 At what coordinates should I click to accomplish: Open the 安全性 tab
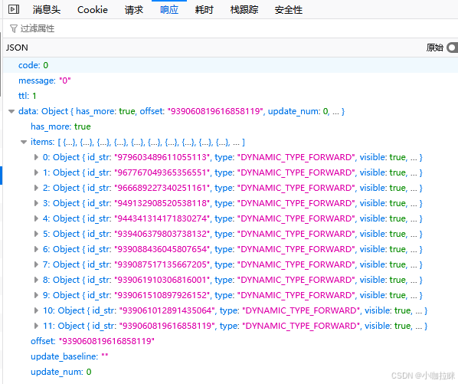tap(288, 10)
